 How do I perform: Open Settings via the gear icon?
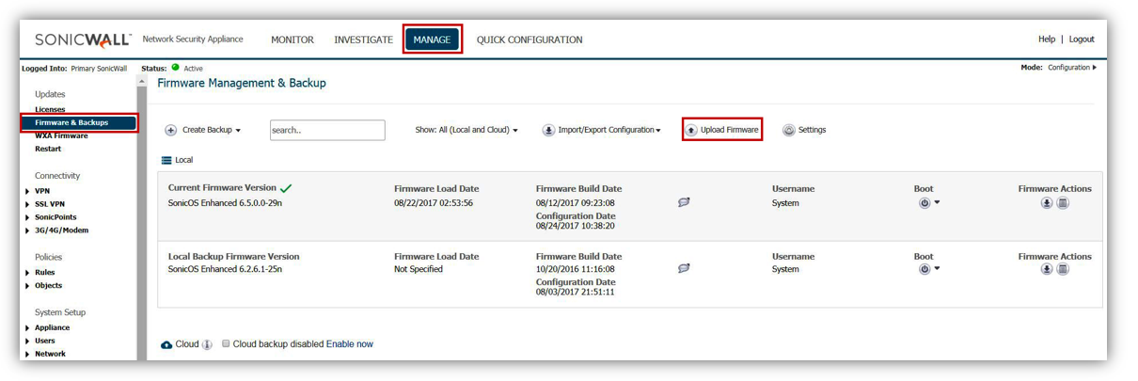(x=789, y=131)
